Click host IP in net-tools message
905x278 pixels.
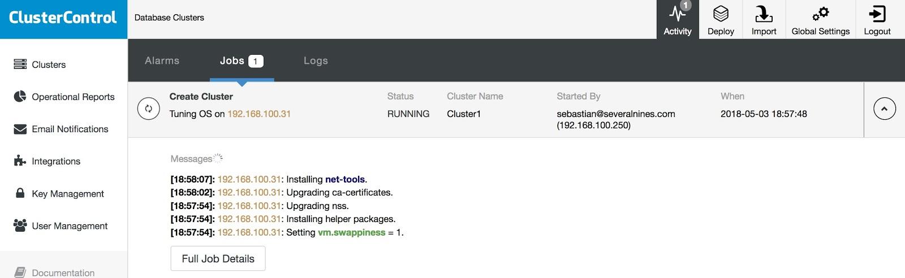249,179
